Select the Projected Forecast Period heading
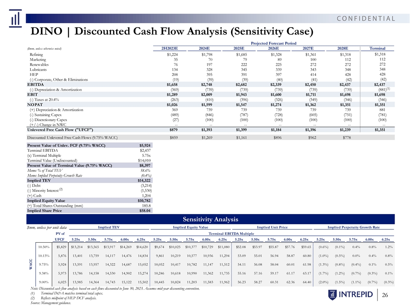 coord(273,43)
